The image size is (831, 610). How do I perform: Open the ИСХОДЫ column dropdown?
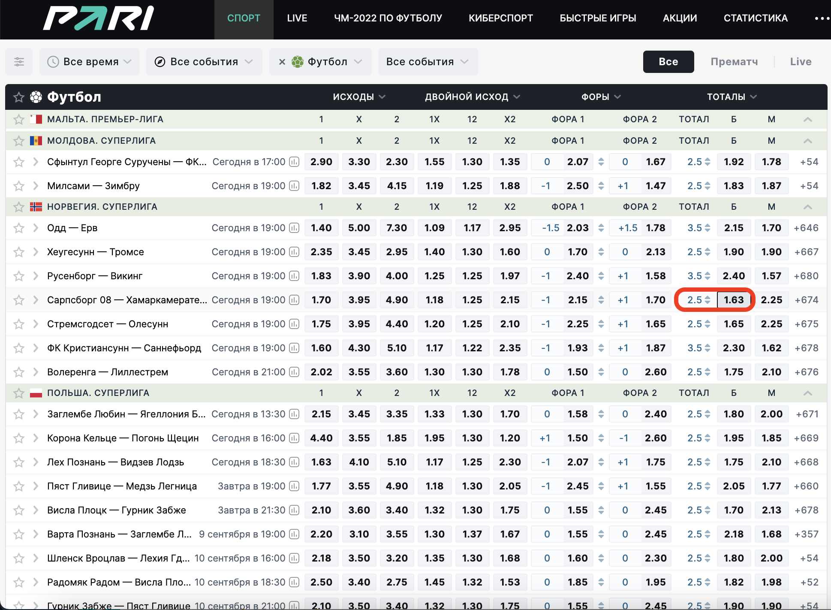(359, 97)
